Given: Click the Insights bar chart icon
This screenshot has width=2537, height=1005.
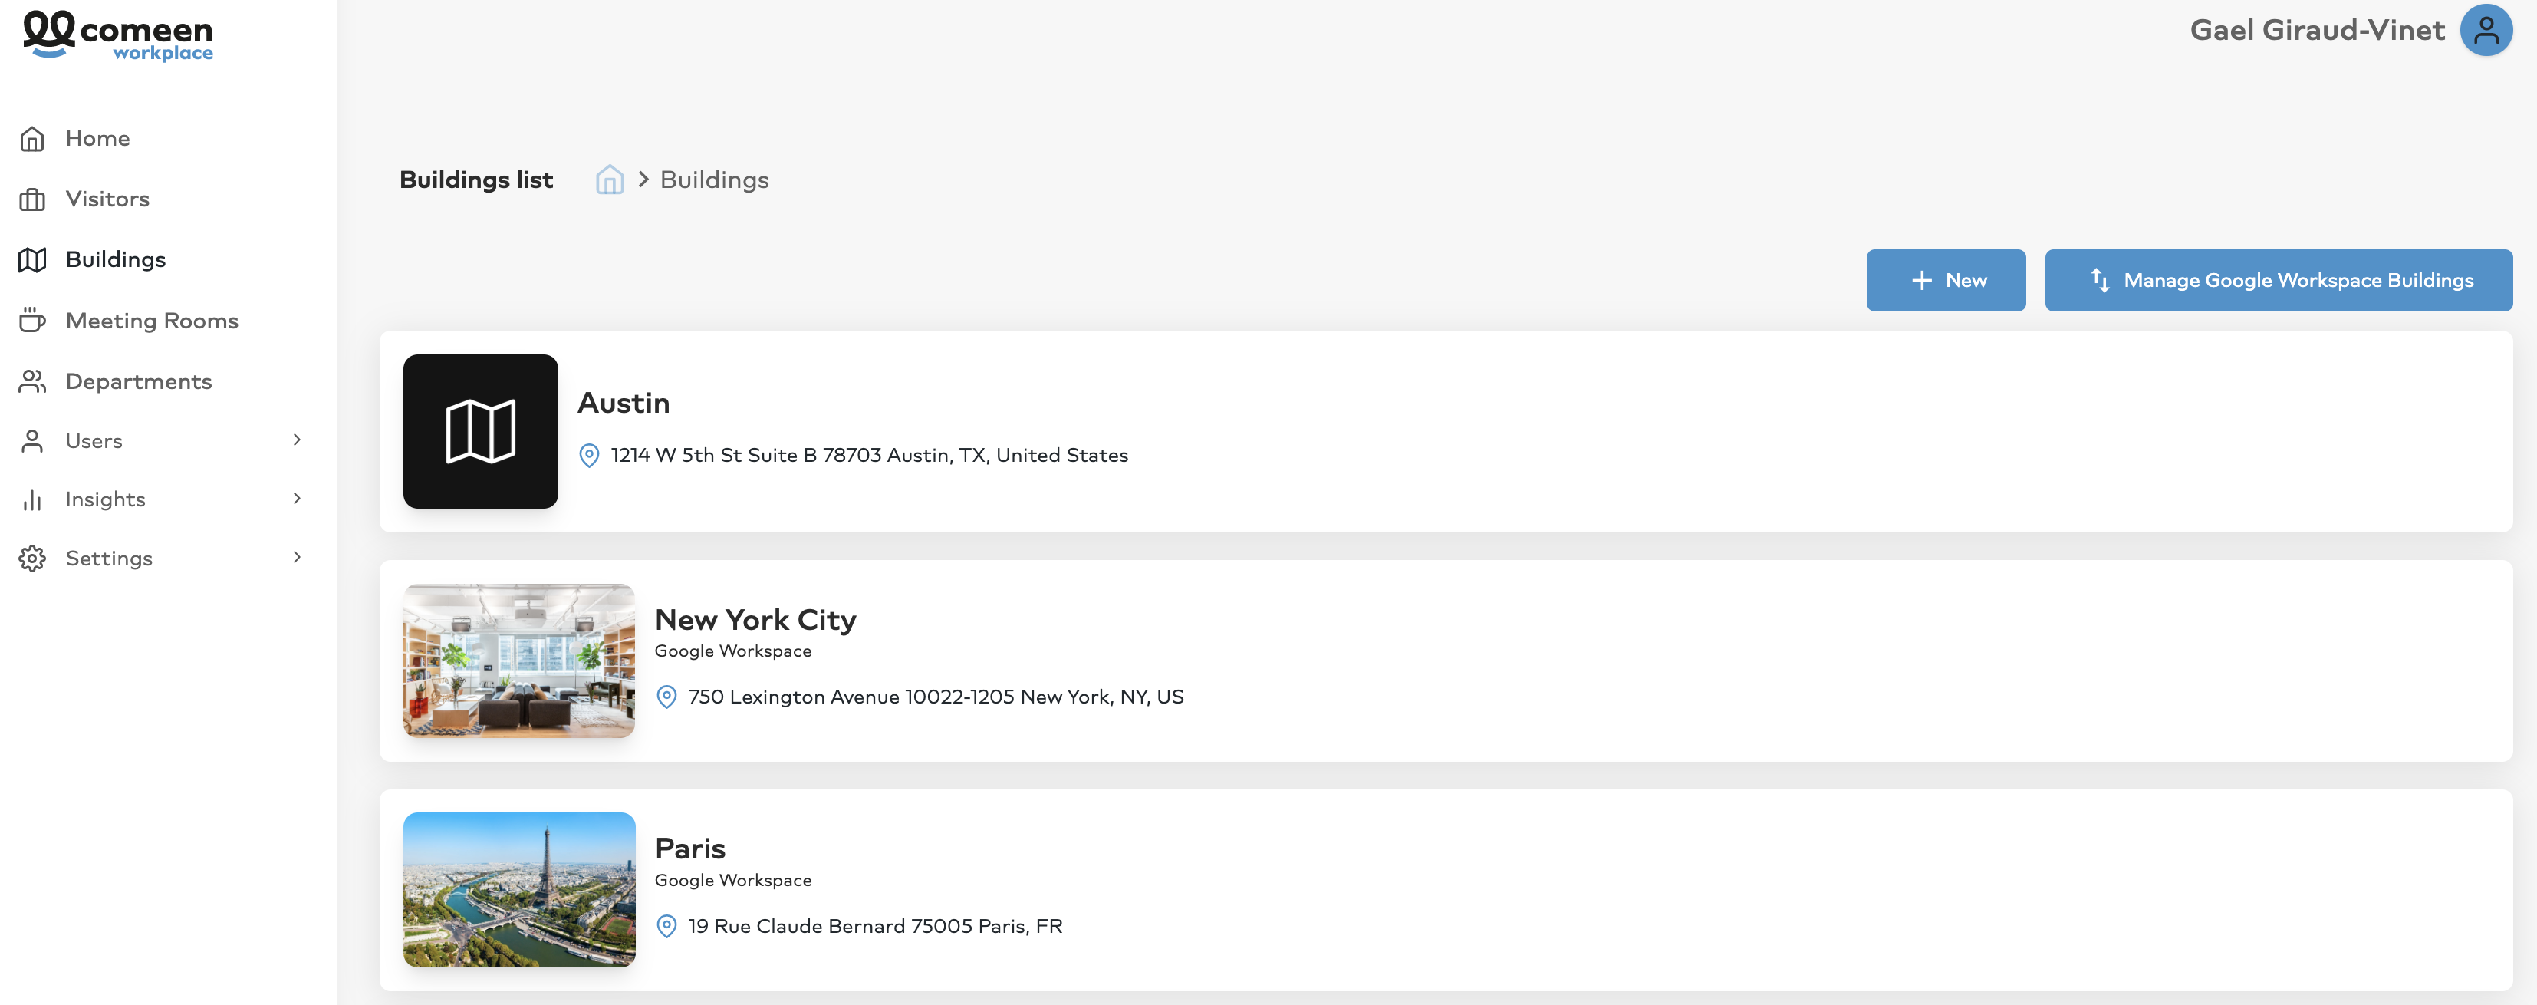Looking at the screenshot, I should coord(32,499).
